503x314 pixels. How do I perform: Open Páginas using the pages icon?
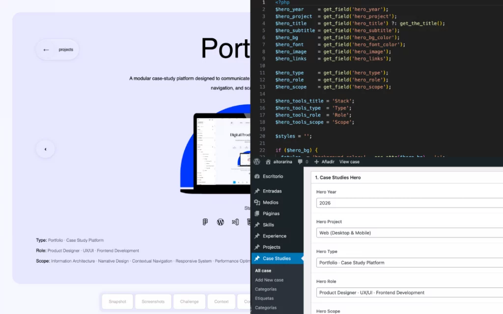tap(256, 213)
